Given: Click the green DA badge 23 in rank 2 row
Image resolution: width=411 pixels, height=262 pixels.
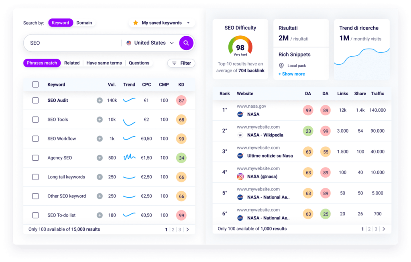Looking at the screenshot, I should 308,131.
